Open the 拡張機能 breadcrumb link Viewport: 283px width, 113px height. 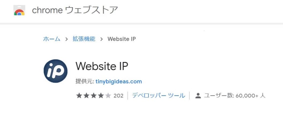coord(84,39)
